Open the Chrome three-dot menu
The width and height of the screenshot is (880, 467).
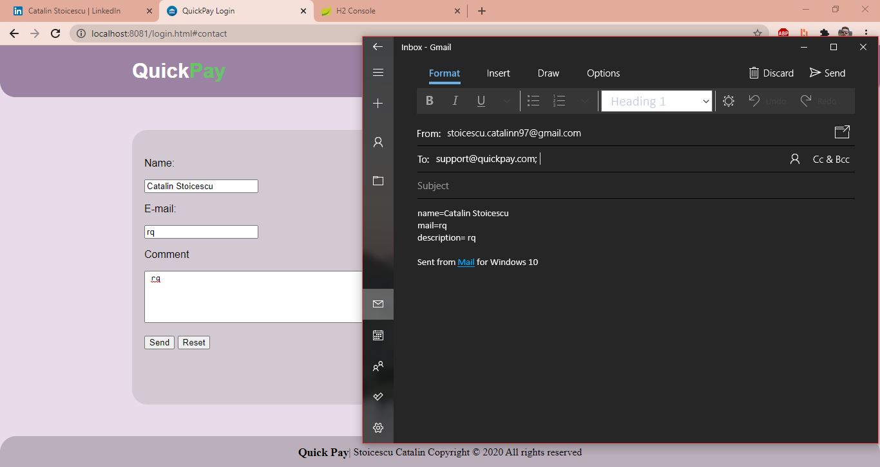click(x=866, y=33)
